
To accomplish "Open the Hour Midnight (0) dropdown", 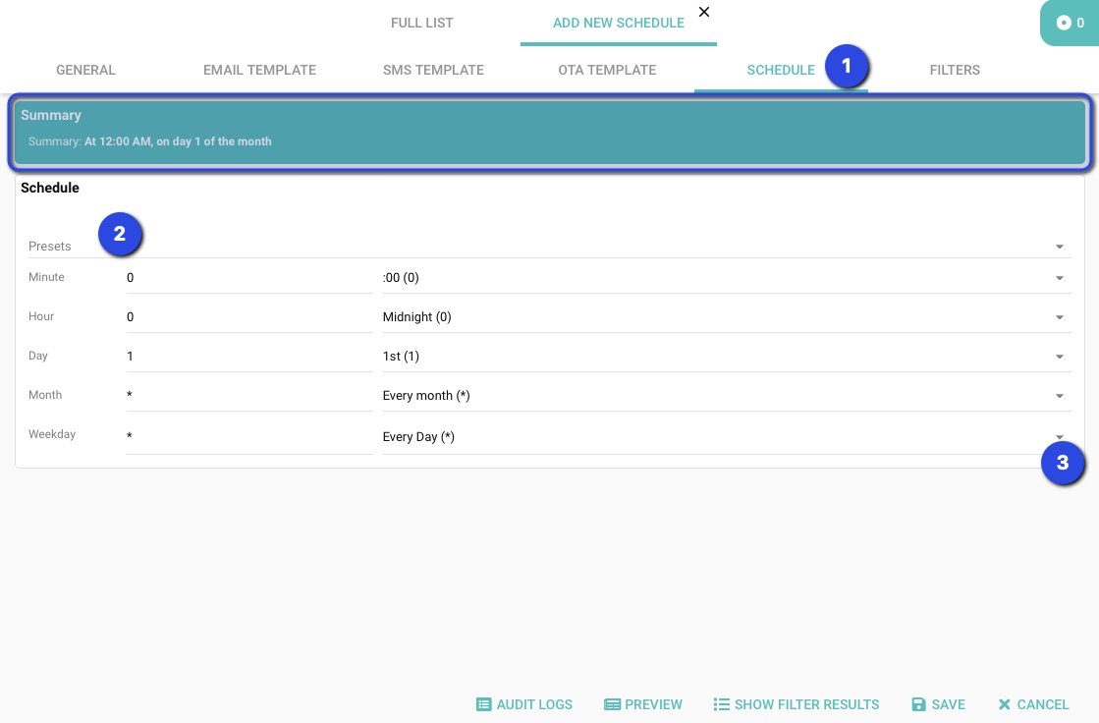I will click(1060, 317).
